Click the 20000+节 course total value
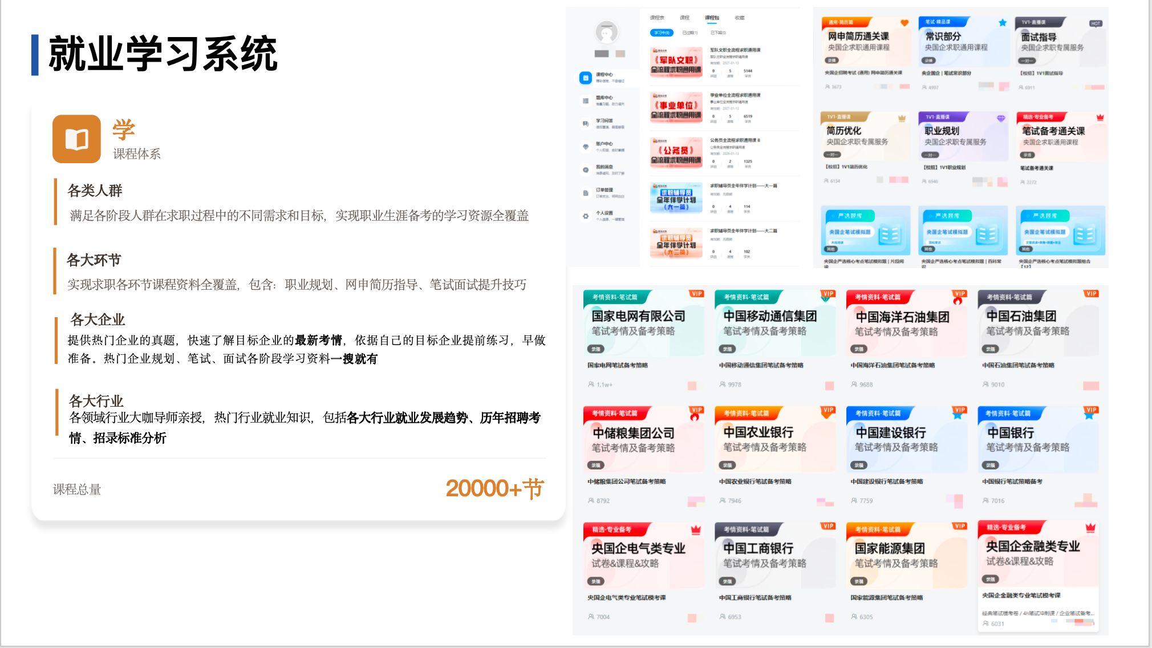The image size is (1152, 648). tap(494, 489)
